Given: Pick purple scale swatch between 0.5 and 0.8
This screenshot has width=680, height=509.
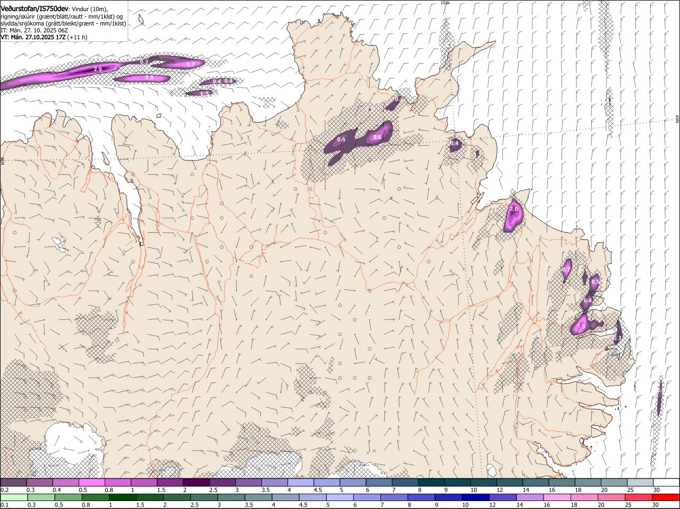Looking at the screenshot, I should [91, 482].
